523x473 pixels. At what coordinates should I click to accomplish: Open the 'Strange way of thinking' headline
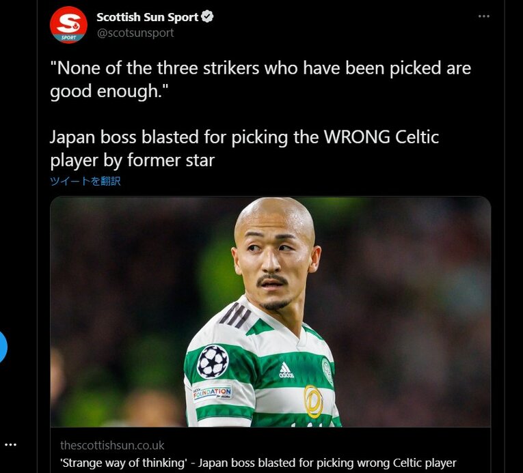click(x=258, y=463)
